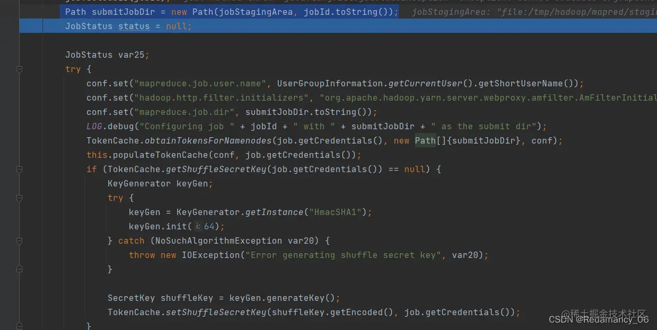Click the 'this' keyword
Image resolution: width=657 pixels, height=330 pixels.
pos(97,155)
